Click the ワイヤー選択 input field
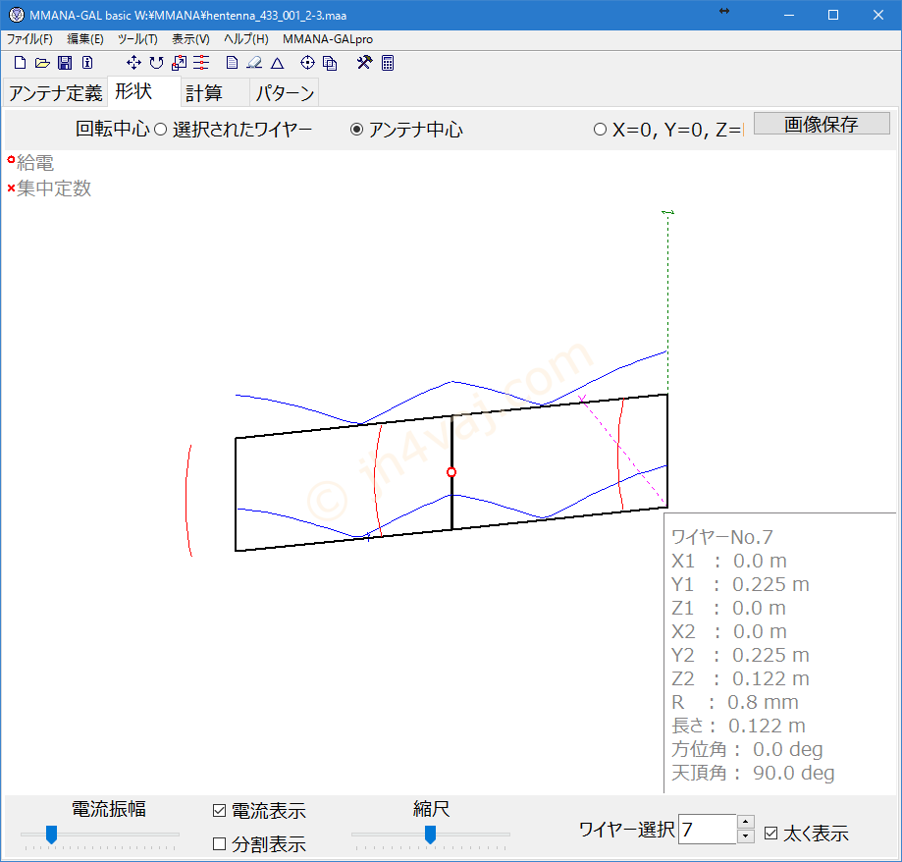This screenshot has height=862, width=902. tap(707, 830)
